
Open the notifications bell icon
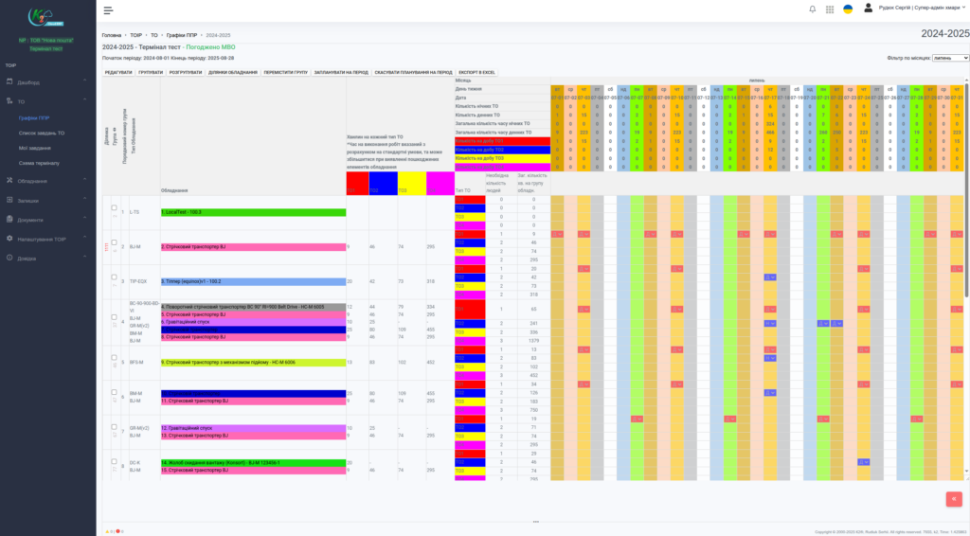tap(812, 9)
